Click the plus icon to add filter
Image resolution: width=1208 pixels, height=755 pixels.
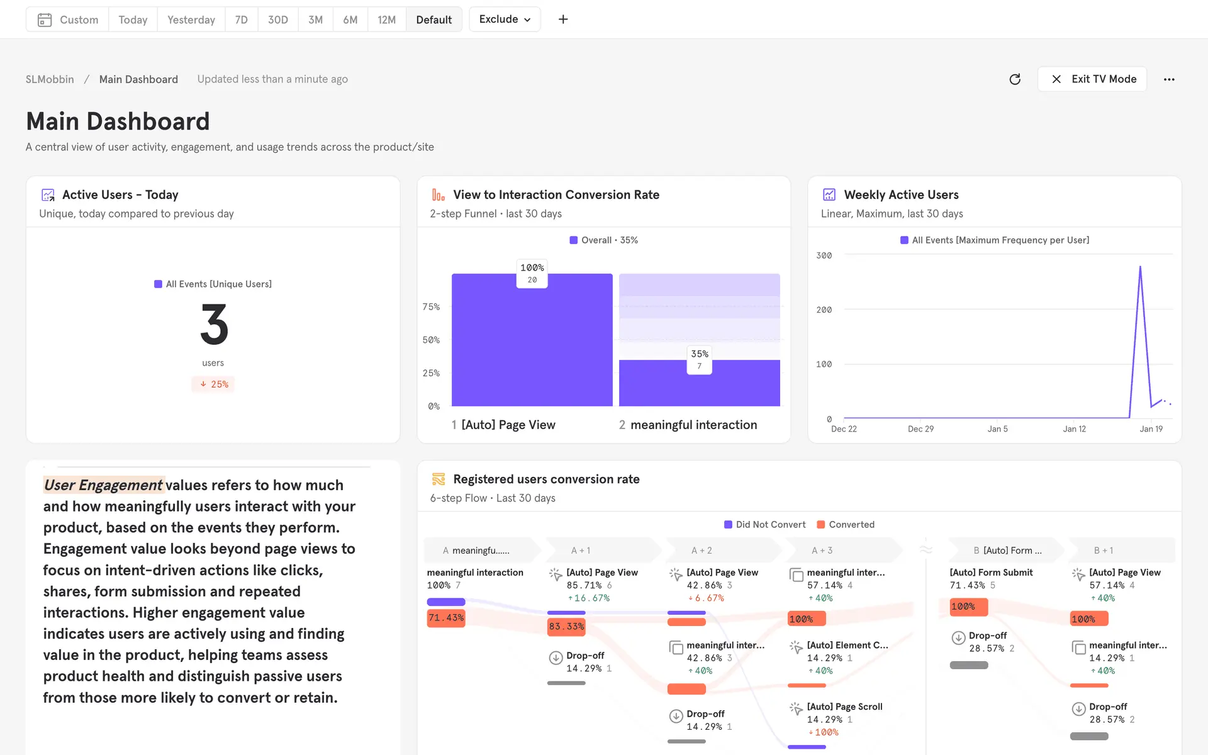coord(563,20)
